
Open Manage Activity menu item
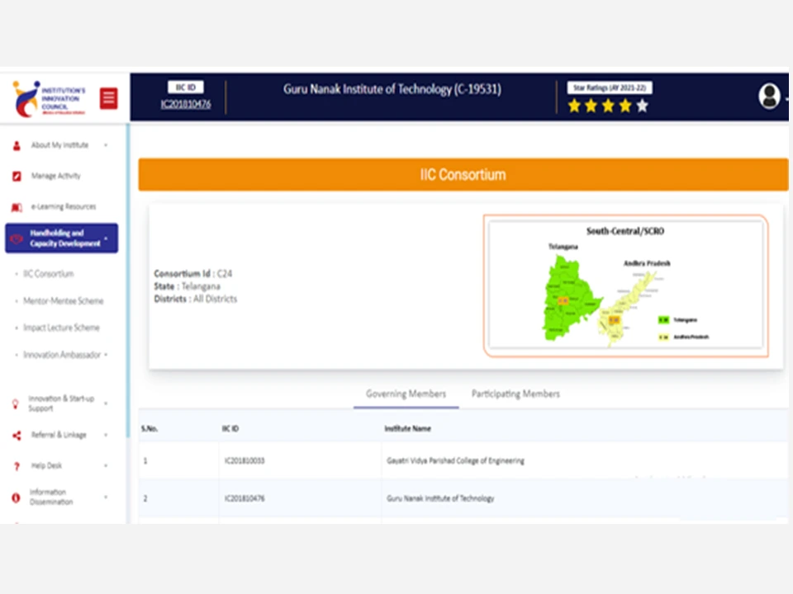pyautogui.click(x=55, y=177)
